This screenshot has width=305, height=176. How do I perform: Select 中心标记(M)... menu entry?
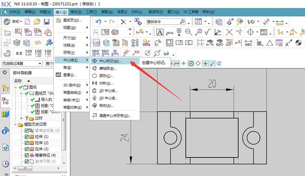click(x=115, y=61)
